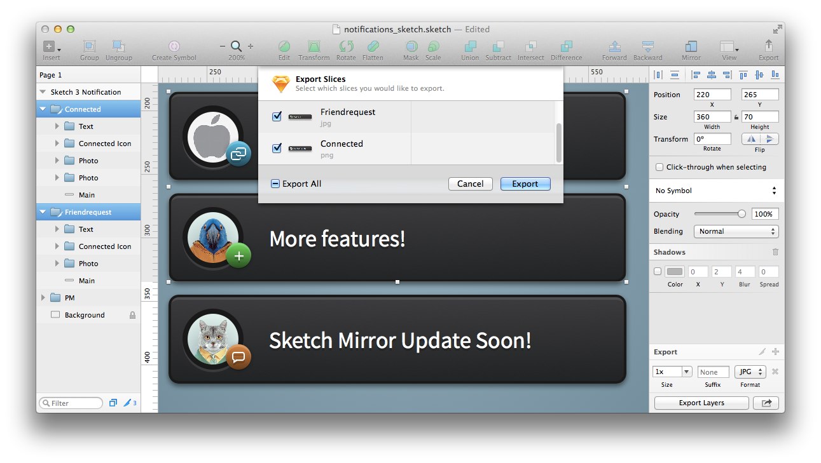Flip the layer vertically
Screen dimensions: 821x463
pos(769,139)
